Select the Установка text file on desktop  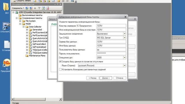click(x=6, y=46)
